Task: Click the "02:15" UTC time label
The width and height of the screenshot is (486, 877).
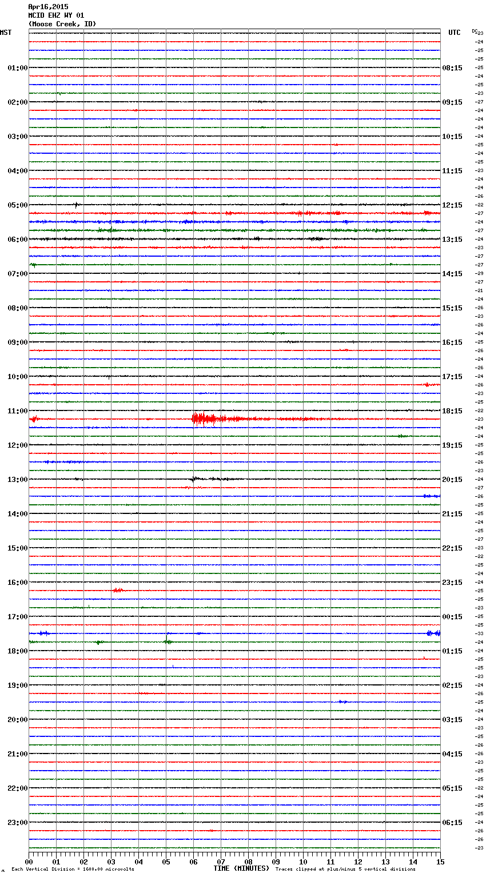Action: pyautogui.click(x=452, y=685)
